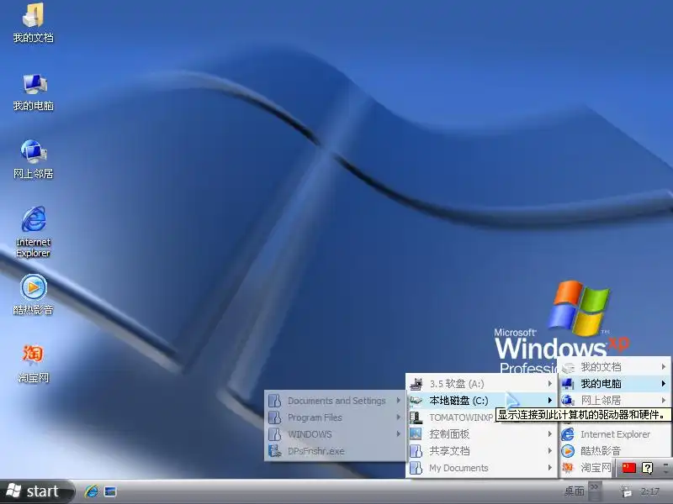Select TOMATOWINXP drive entry

tap(461, 417)
